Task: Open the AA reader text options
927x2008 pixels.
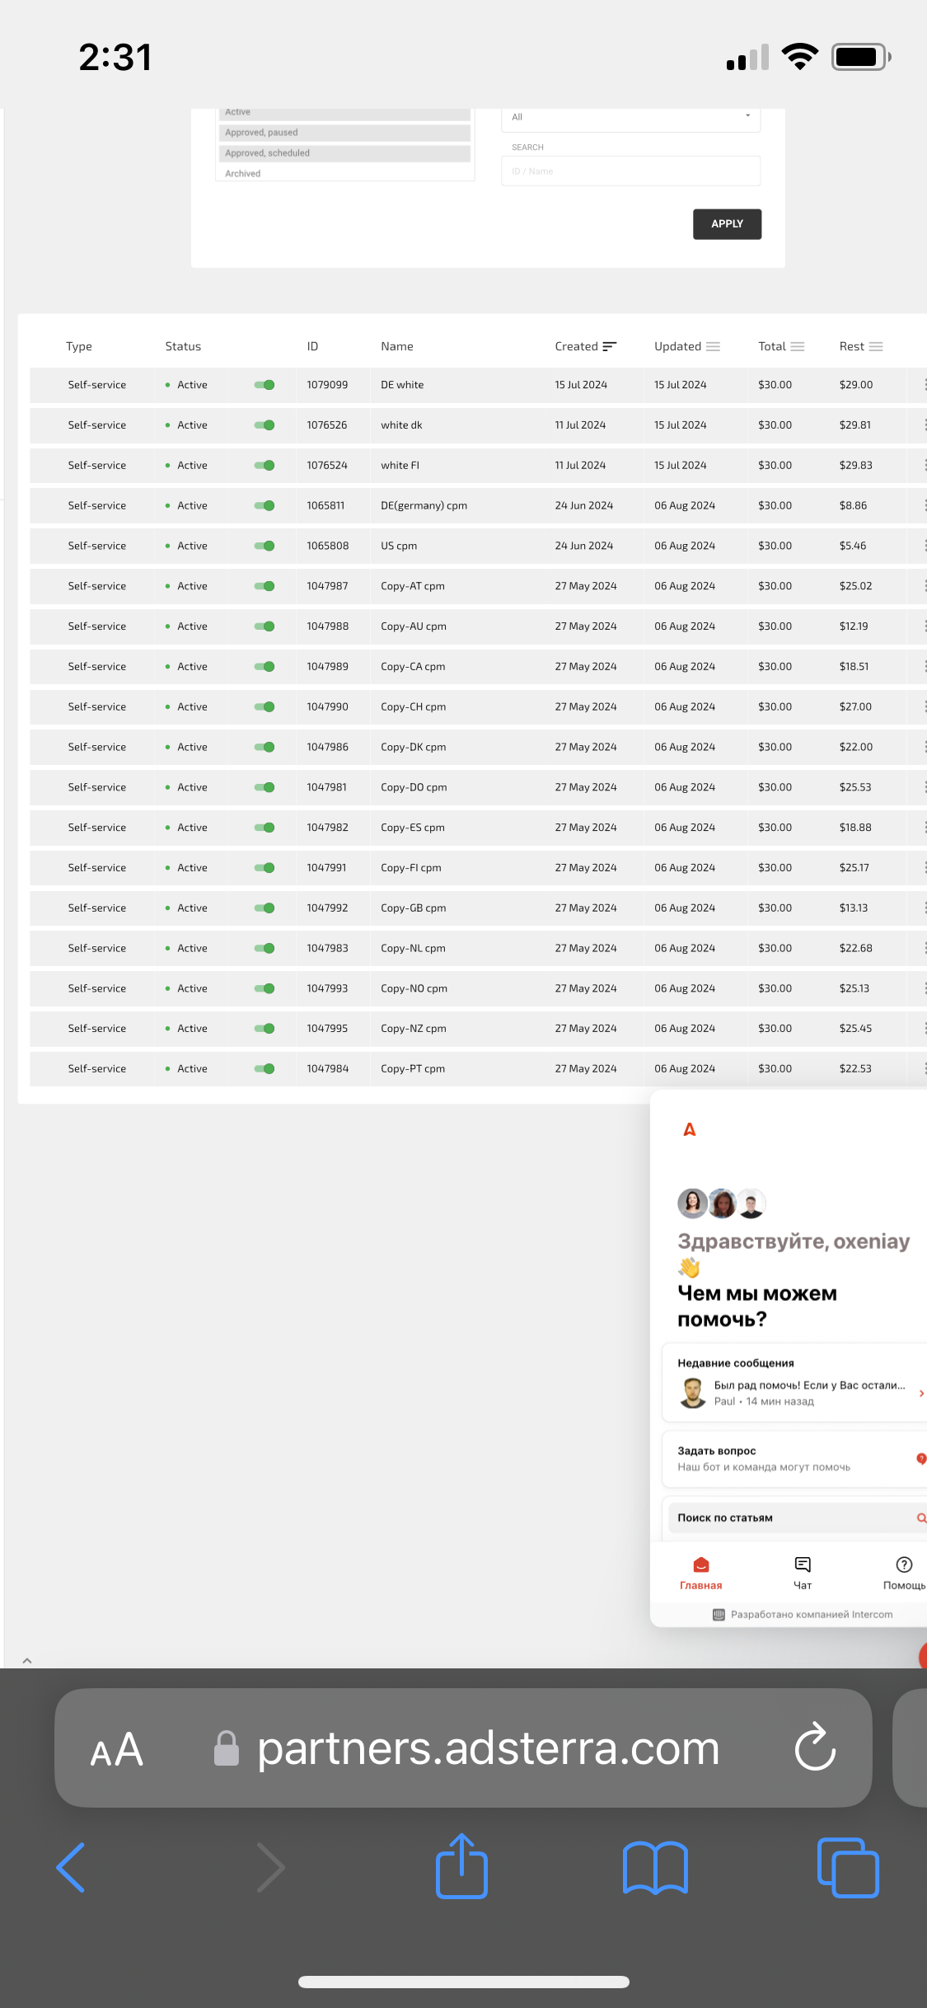Action: pos(117,1749)
